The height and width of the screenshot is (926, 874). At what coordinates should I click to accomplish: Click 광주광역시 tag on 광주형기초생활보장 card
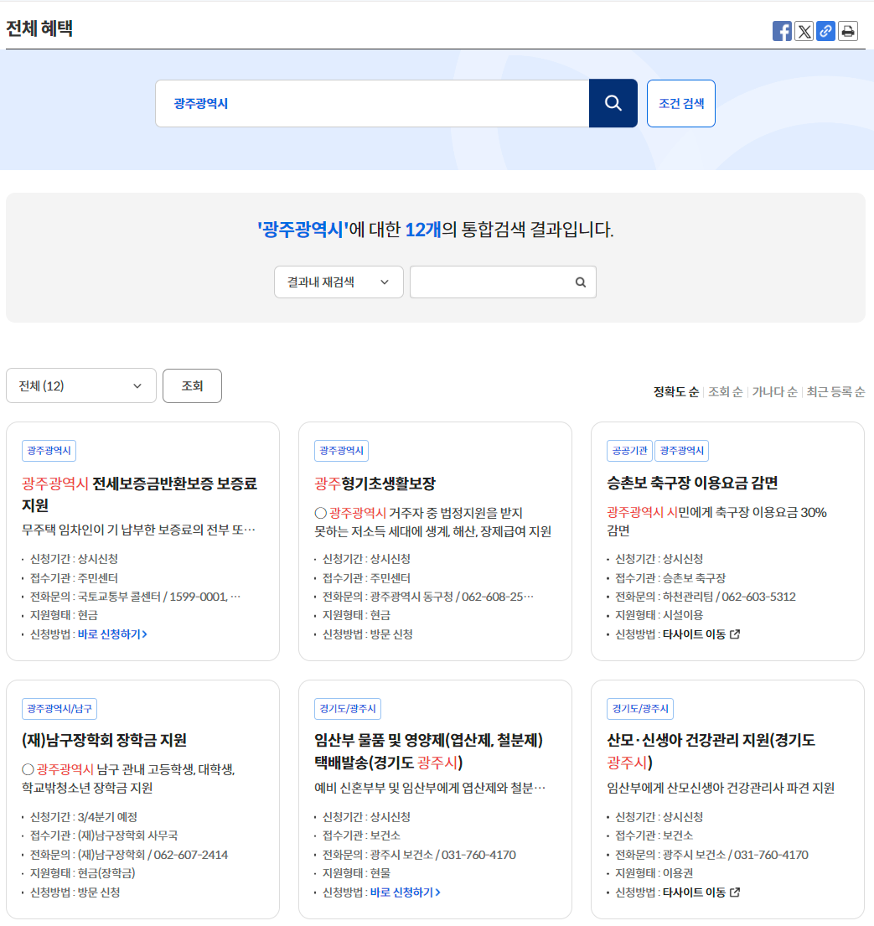pyautogui.click(x=341, y=451)
